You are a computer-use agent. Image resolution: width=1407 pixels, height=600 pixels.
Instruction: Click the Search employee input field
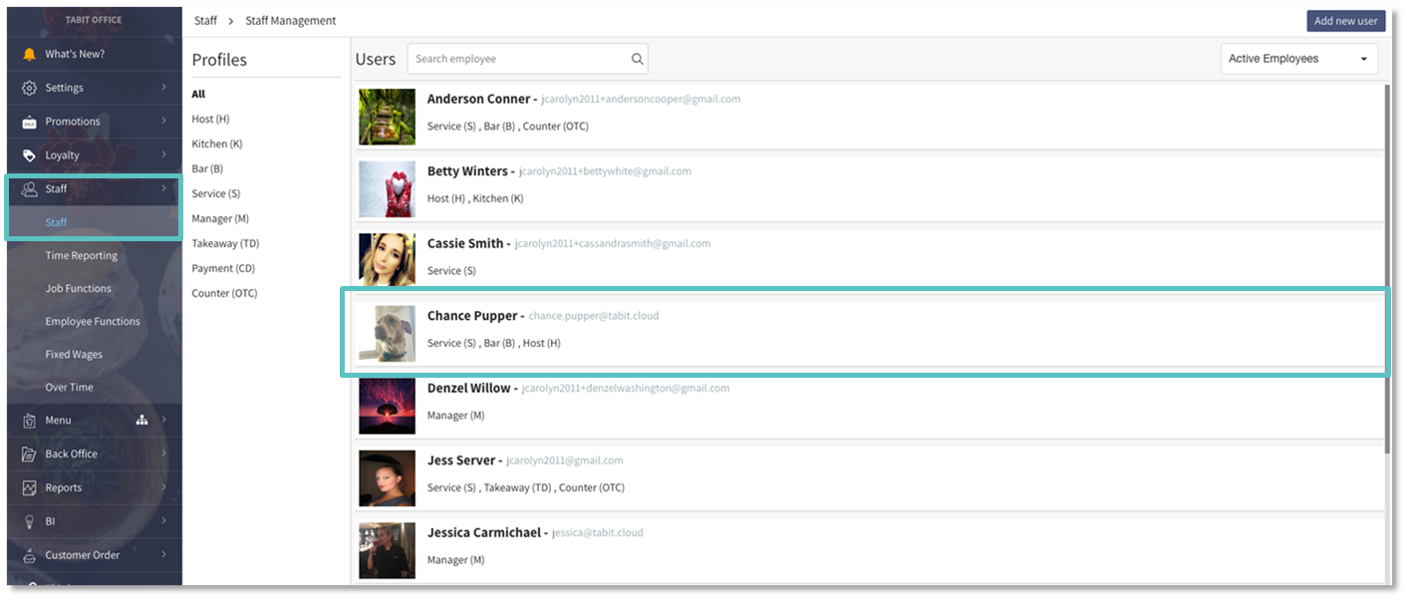(518, 59)
